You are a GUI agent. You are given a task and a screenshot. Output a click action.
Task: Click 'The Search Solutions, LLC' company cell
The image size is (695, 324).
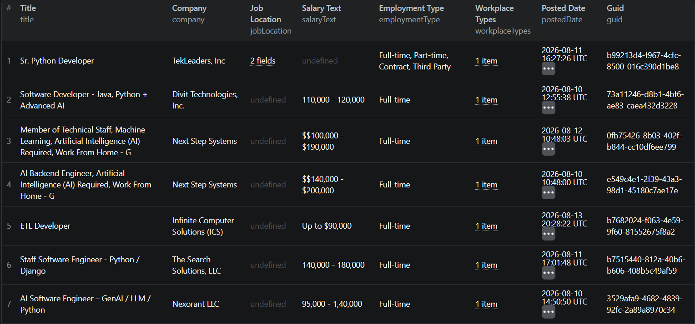[x=196, y=265]
